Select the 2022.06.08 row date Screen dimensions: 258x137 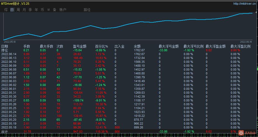(9, 69)
